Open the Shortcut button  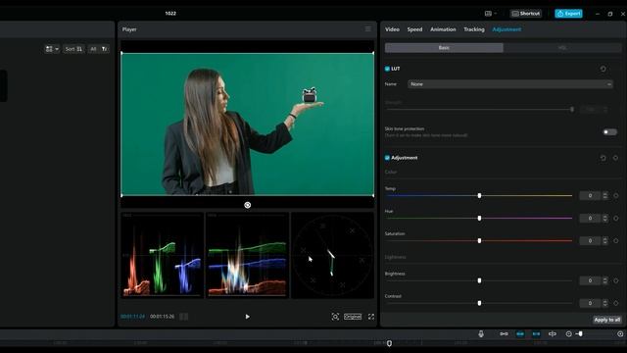click(x=526, y=14)
